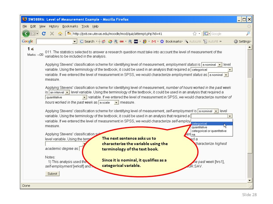This screenshot has width=273, height=204.
Task: Click the Google toolbar Search button
Action: 87,41
